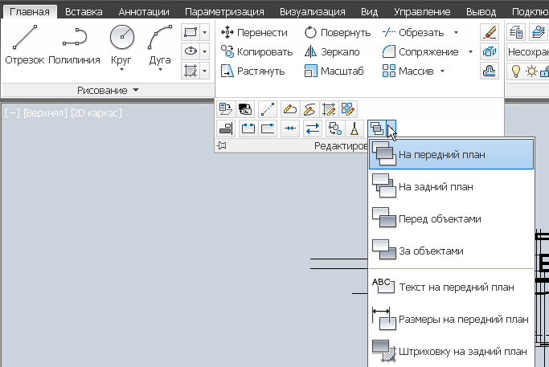
Task: Expand the Круг options arrow
Action: (x=121, y=70)
